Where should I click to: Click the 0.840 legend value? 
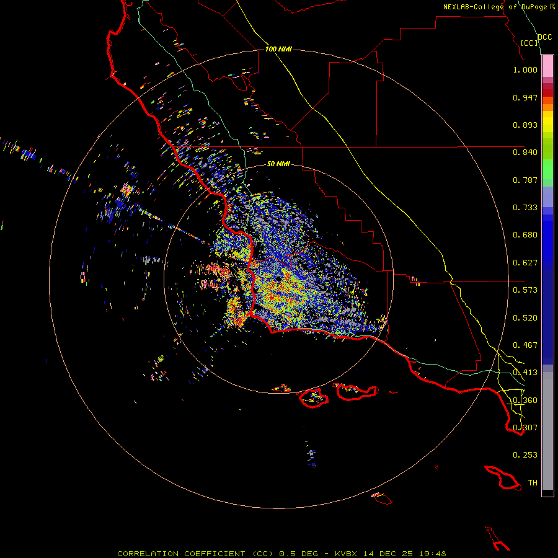525,153
